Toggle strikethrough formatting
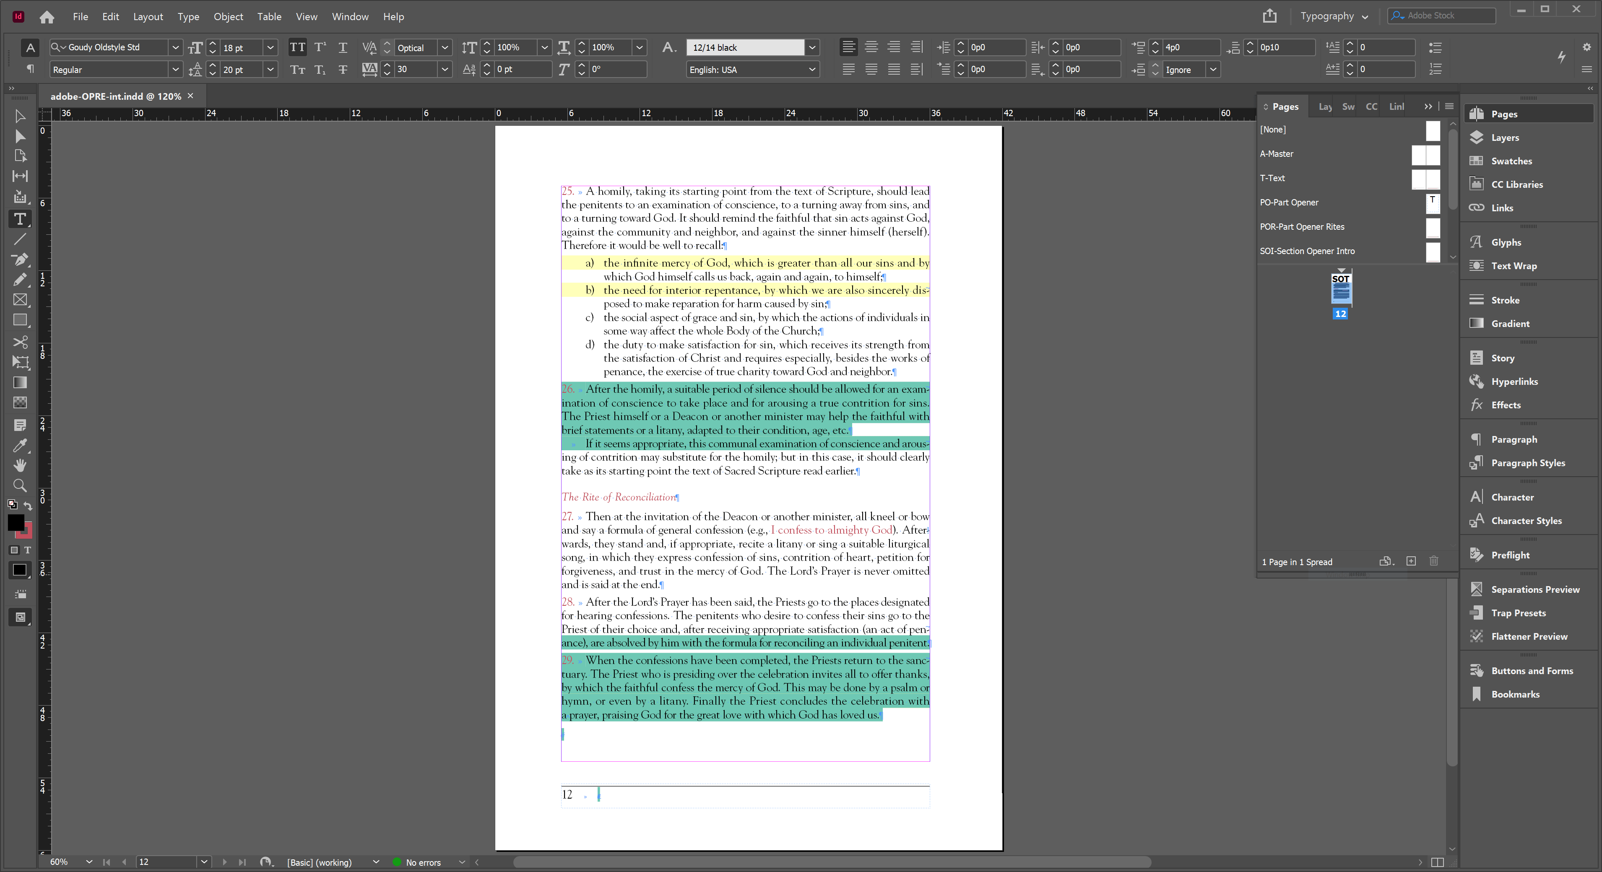 coord(343,70)
